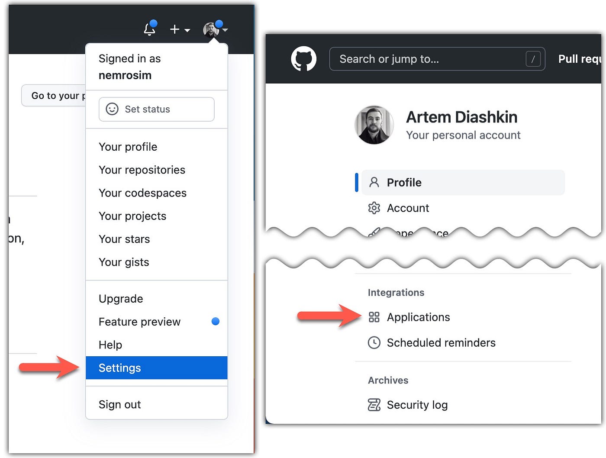Viewport: 606px width, 458px height.
Task: Select the Applications grid icon
Action: [x=374, y=317]
